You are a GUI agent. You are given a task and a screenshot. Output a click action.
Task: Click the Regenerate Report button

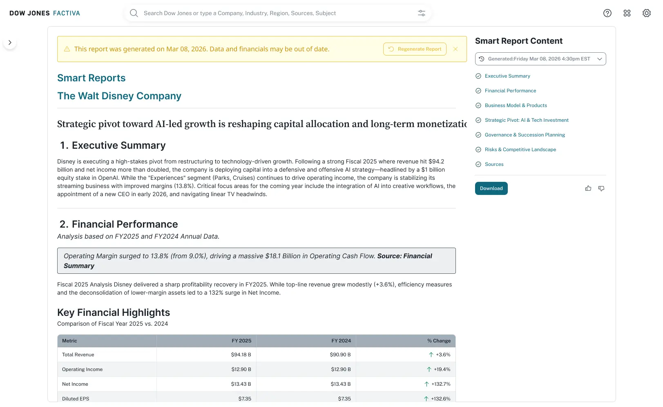point(415,49)
